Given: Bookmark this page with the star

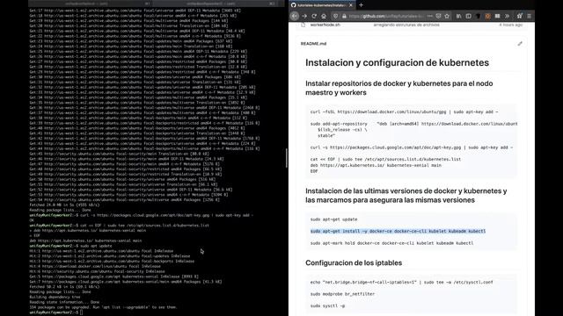Looking at the screenshot, I should [x=447, y=16].
